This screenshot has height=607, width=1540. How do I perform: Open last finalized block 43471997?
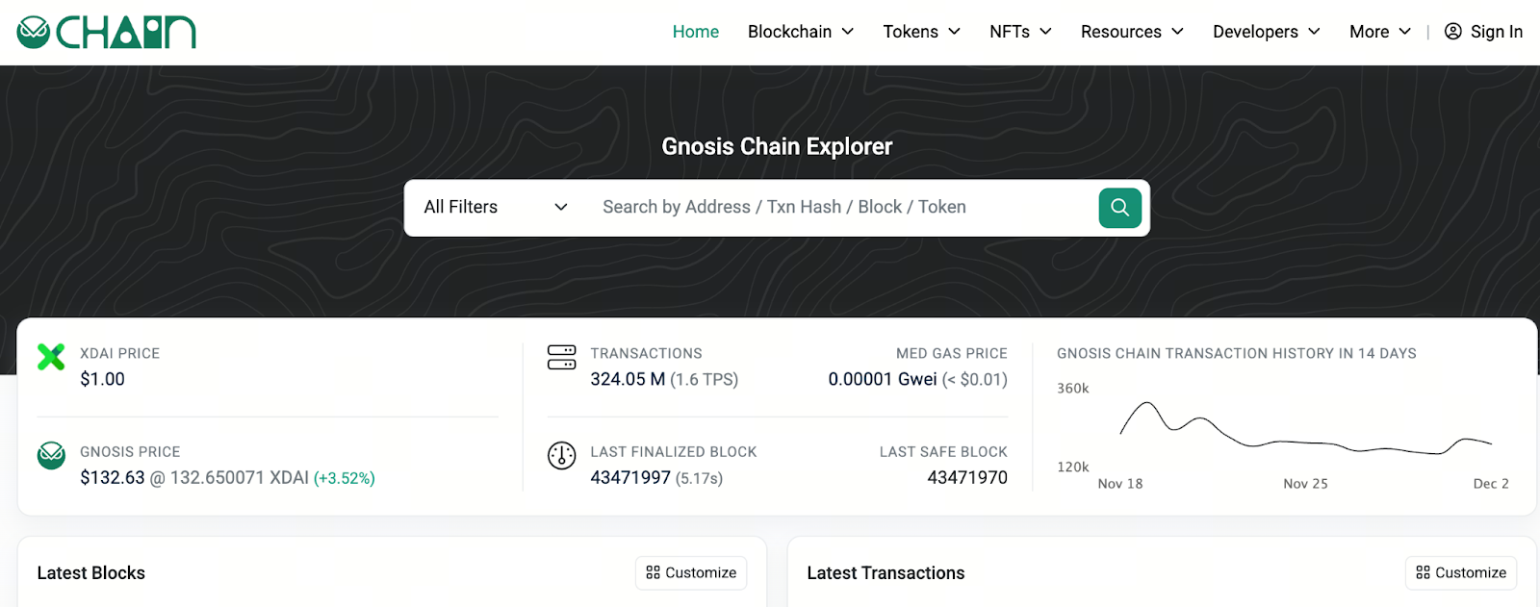click(630, 478)
